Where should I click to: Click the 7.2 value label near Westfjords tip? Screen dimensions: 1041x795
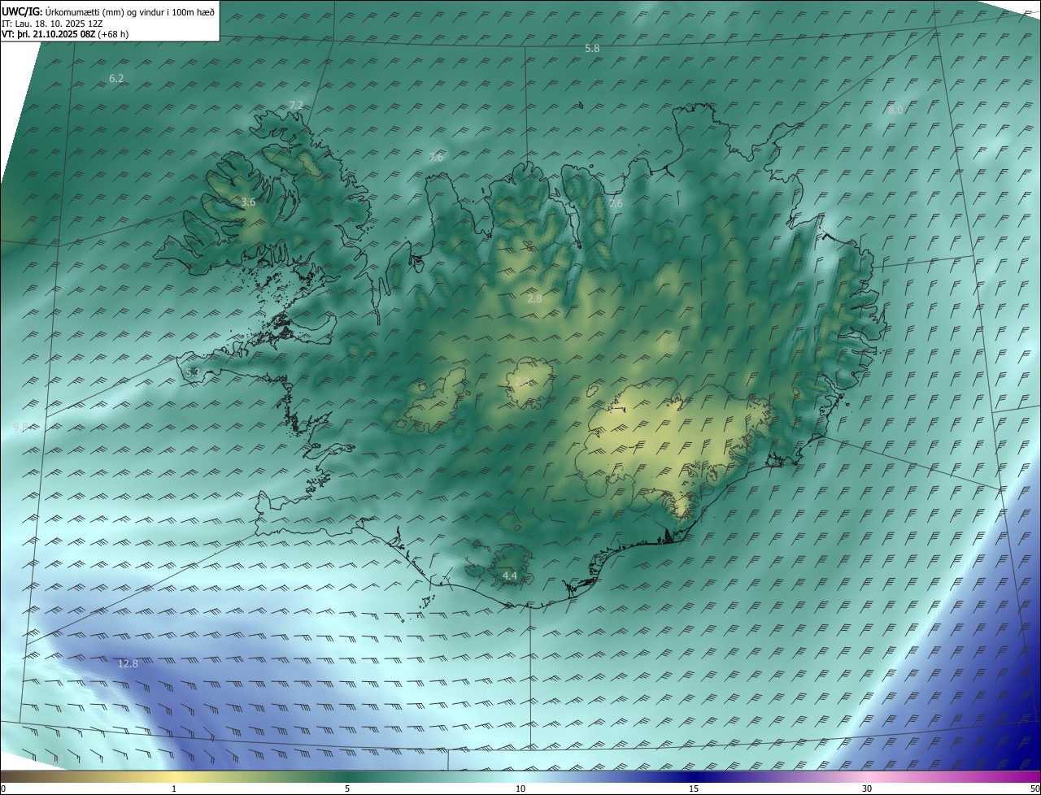296,106
